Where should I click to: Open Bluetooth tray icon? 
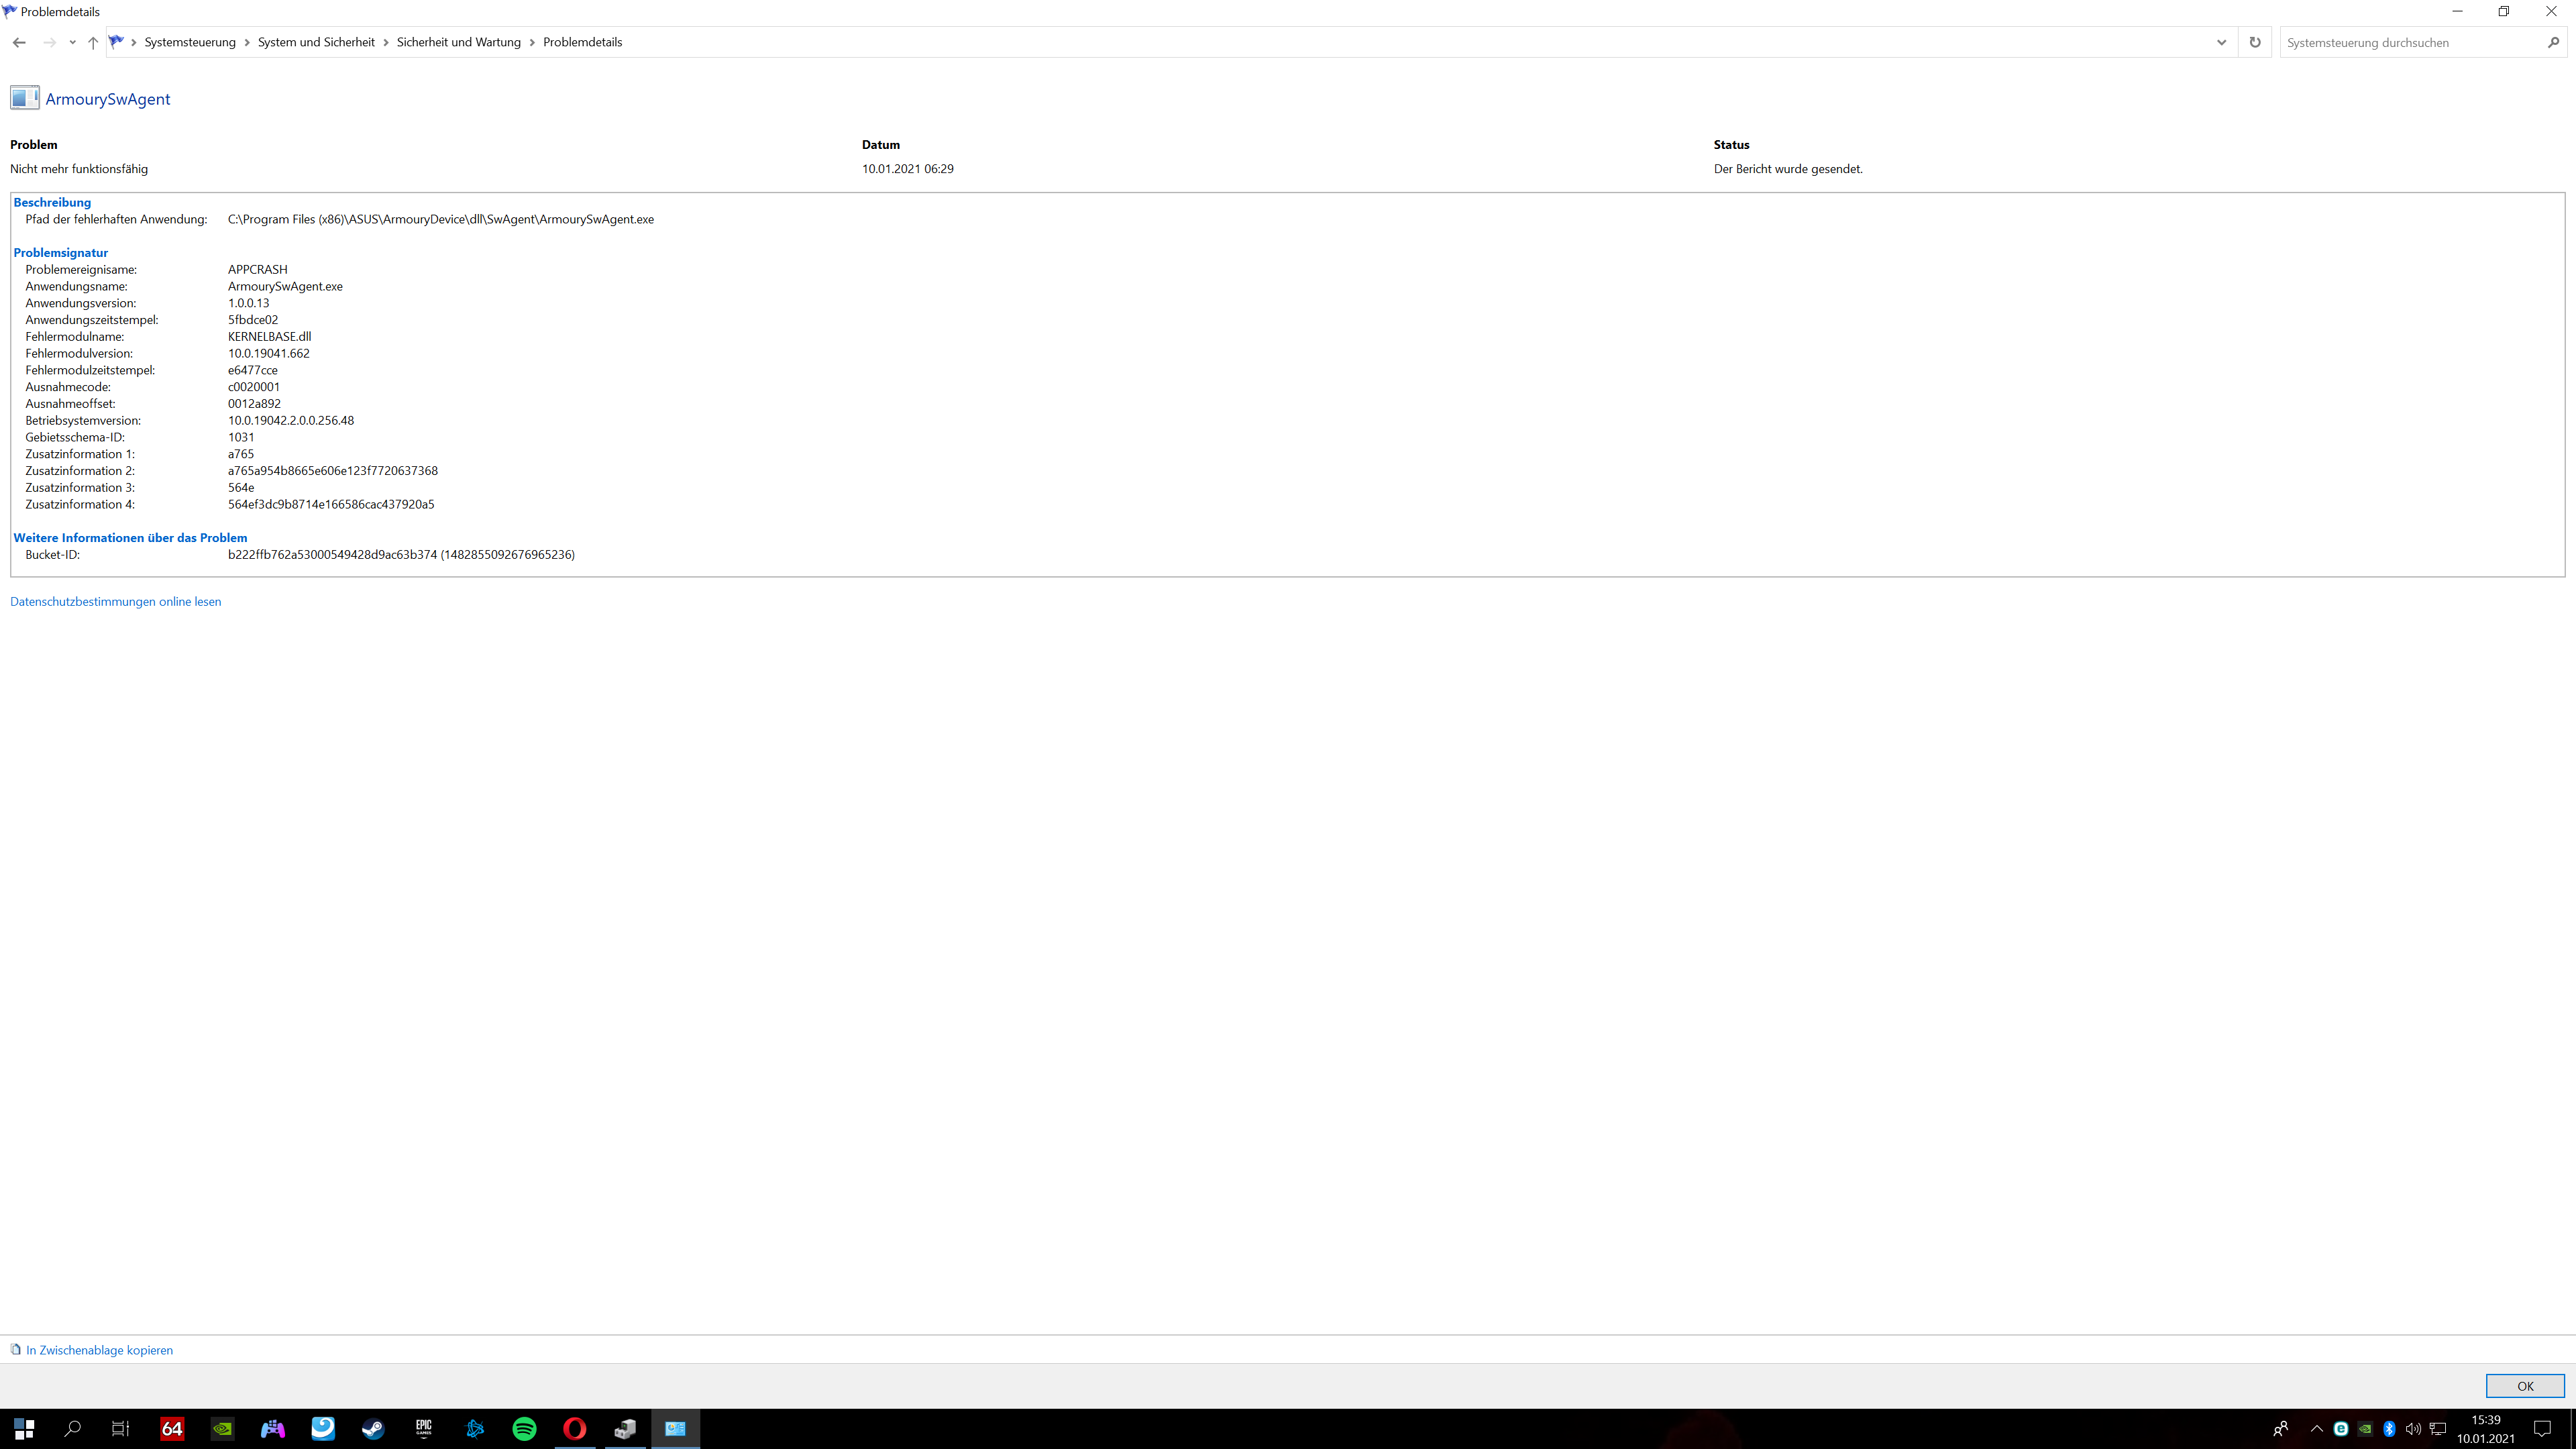point(2389,1428)
